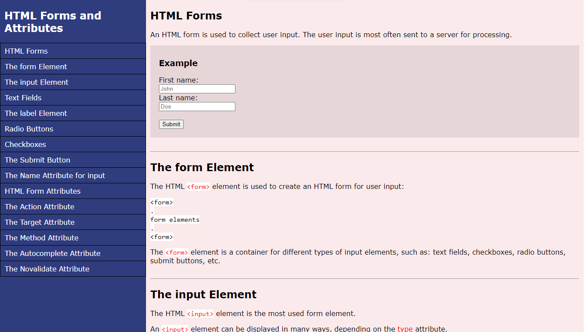This screenshot has height=332, width=584.
Task: Click 'The input Element' content heading
Action: 203,294
